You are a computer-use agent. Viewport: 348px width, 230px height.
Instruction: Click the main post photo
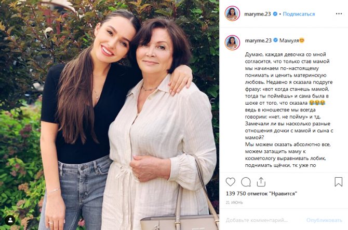click(x=109, y=115)
